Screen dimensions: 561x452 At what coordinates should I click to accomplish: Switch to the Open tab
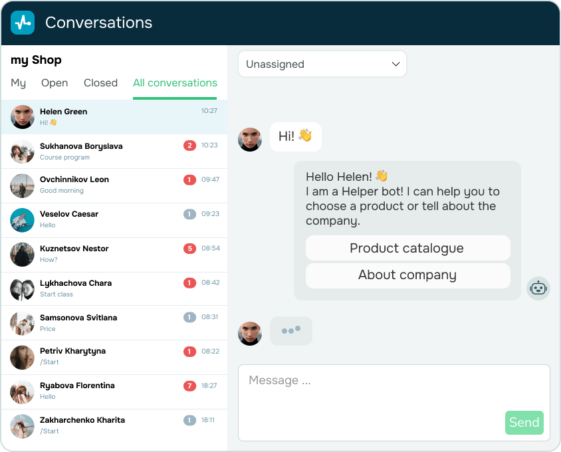point(54,83)
